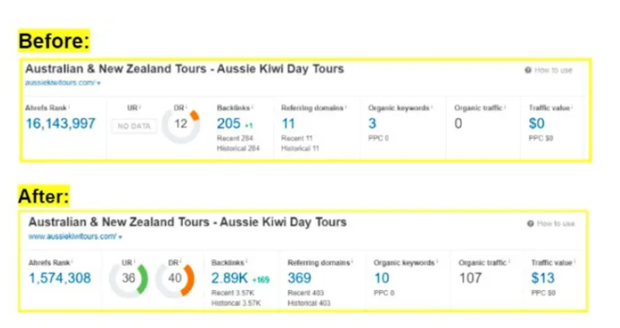Screen dimensions: 620x328
Task: Open the Ahrefs Rank 1,574,308 link
Action: [60, 278]
